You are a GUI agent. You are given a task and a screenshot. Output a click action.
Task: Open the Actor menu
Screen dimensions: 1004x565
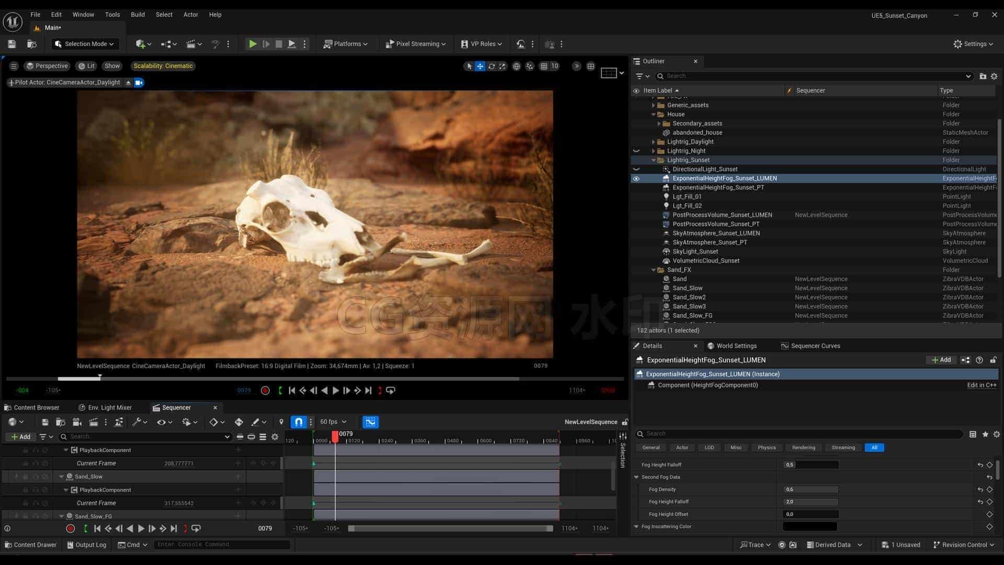click(x=190, y=15)
